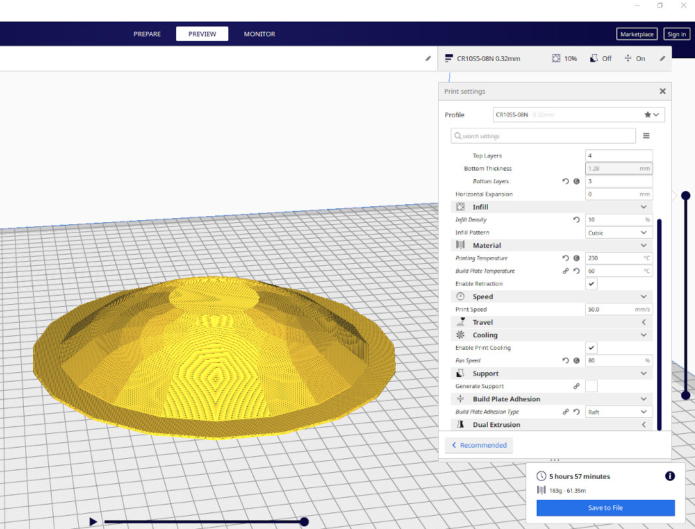Edit the Infill Density field

tap(618, 220)
